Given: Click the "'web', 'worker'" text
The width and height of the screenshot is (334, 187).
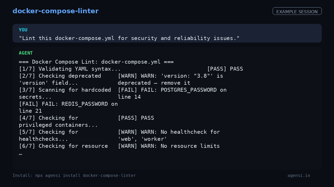Looking at the screenshot, I should click(142, 139).
